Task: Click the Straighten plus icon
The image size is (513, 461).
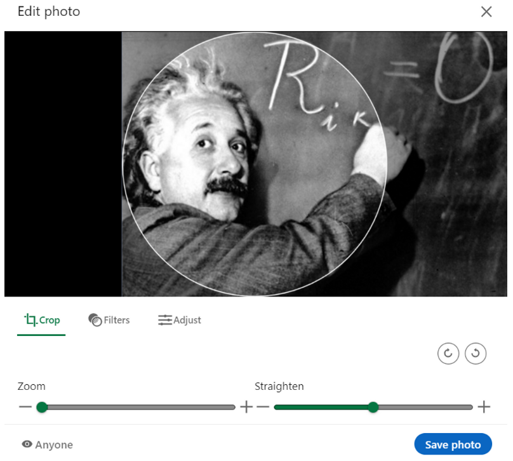Action: [x=484, y=407]
